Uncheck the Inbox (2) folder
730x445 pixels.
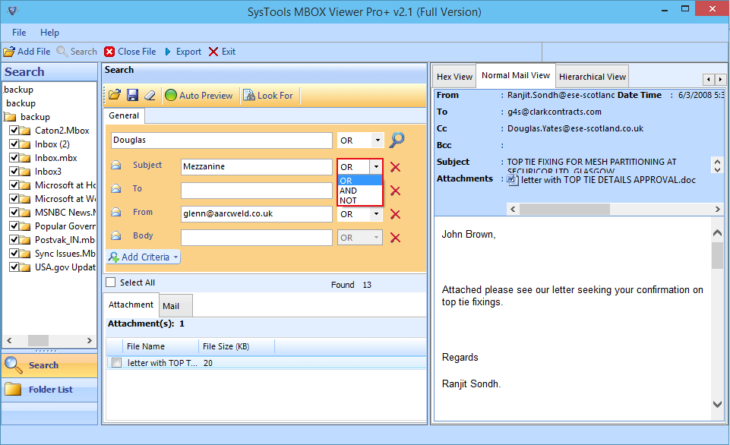[x=14, y=144]
